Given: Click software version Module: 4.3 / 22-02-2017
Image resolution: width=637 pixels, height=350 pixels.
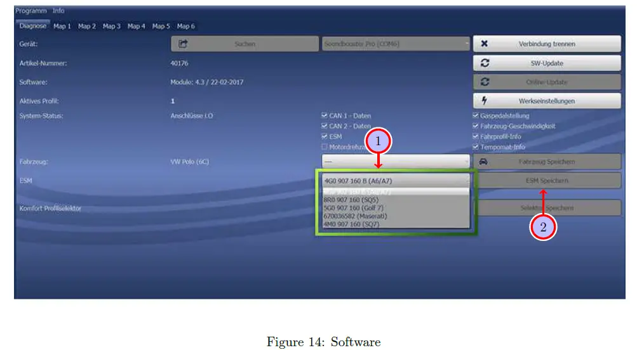Looking at the screenshot, I should (x=207, y=82).
